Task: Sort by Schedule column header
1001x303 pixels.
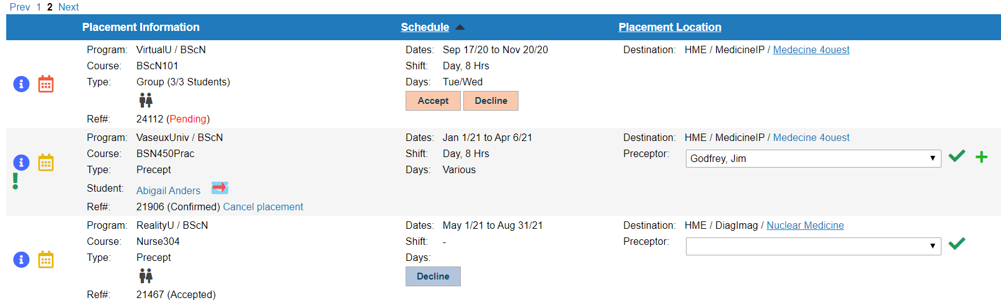Action: click(425, 27)
